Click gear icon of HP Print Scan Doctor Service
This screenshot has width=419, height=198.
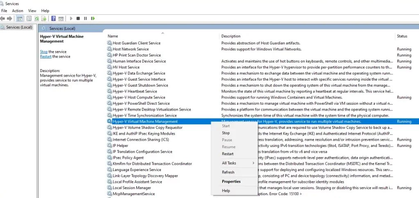pyautogui.click(x=109, y=55)
